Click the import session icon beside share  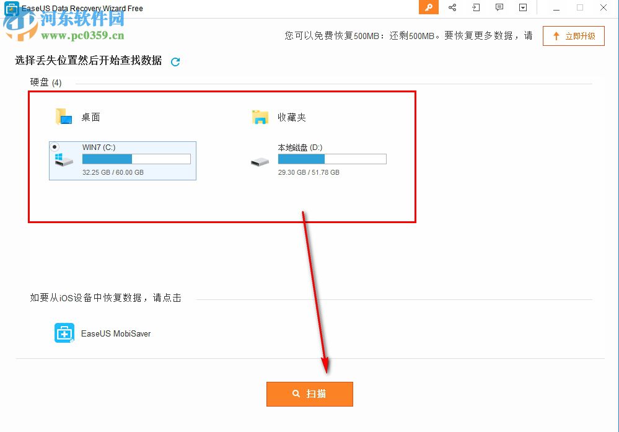click(x=476, y=7)
